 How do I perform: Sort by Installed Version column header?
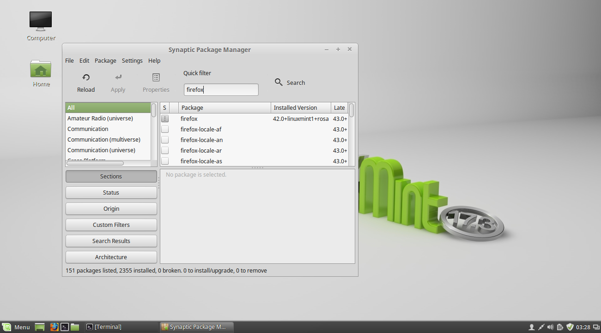[x=301, y=107]
